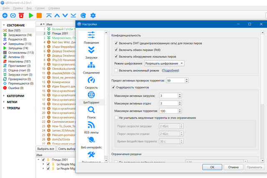Image resolution: width=267 pixels, height=178 pixels.
Task: Click the Снять выбор button
Action: 66,149
